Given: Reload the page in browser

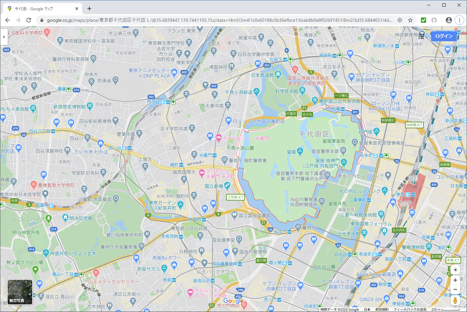Looking at the screenshot, I should tap(29, 20).
